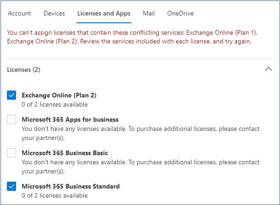
Task: Click the no-licenses note under Apps for business
Action: coord(140,133)
